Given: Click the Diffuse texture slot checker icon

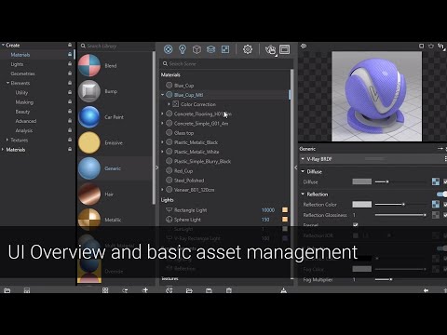Looking at the screenshot, I should [x=436, y=181].
